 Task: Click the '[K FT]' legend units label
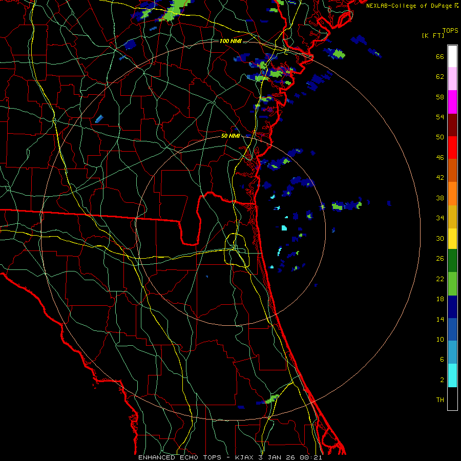pos(433,35)
